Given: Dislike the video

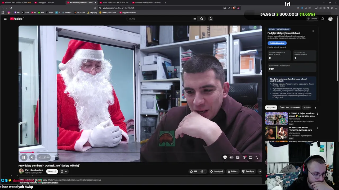Looking at the screenshot, I should coord(203,171).
